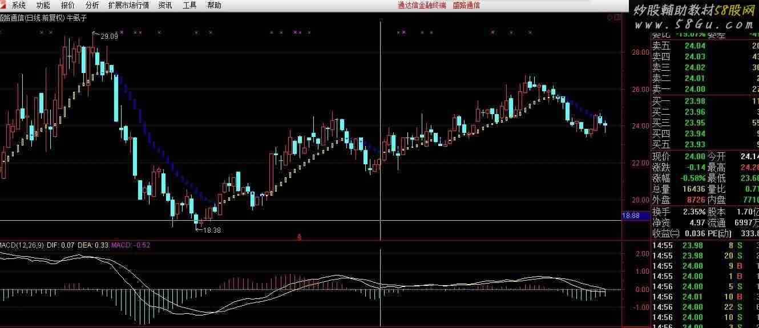Open the 帮助 menu
This screenshot has width=759, height=328.
(214, 5)
